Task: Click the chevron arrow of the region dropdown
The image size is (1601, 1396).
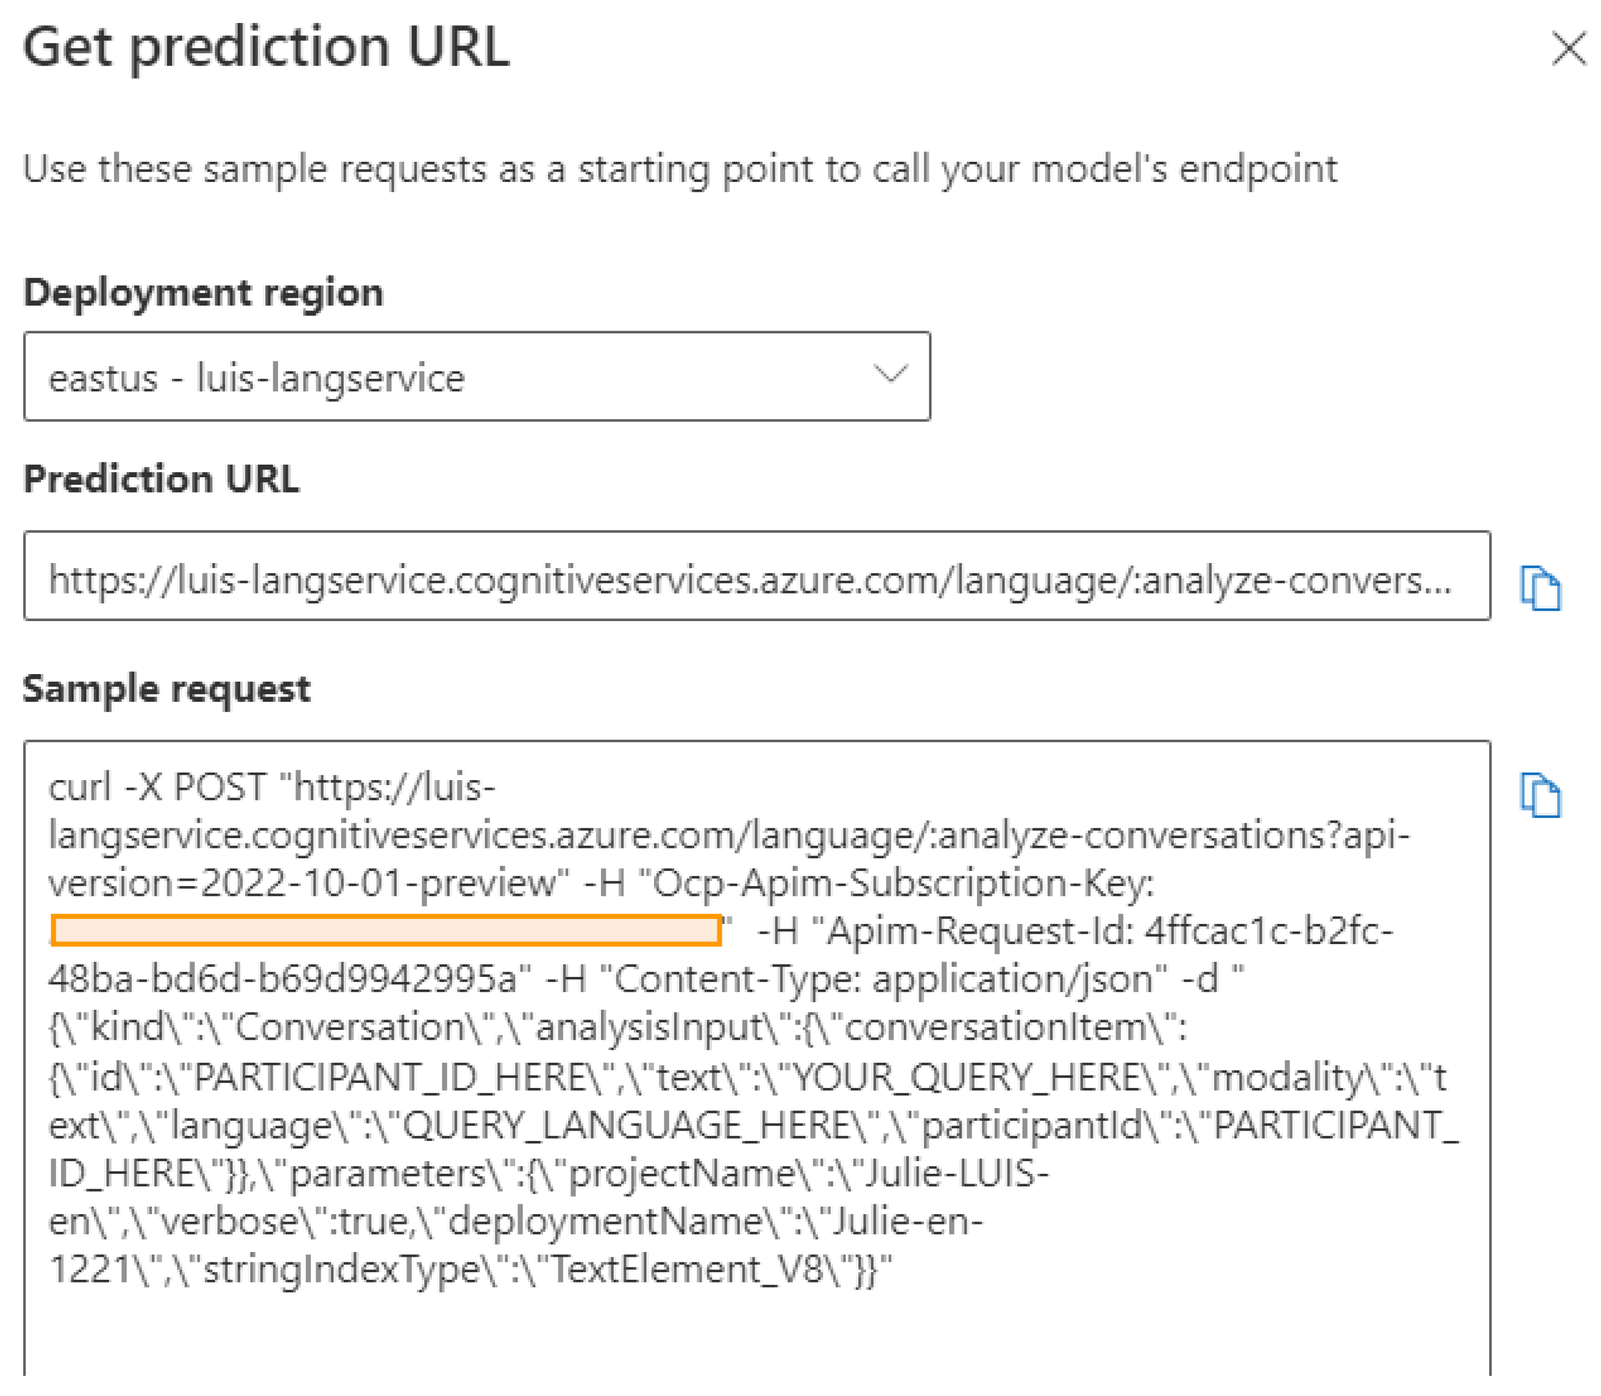Action: click(x=889, y=375)
